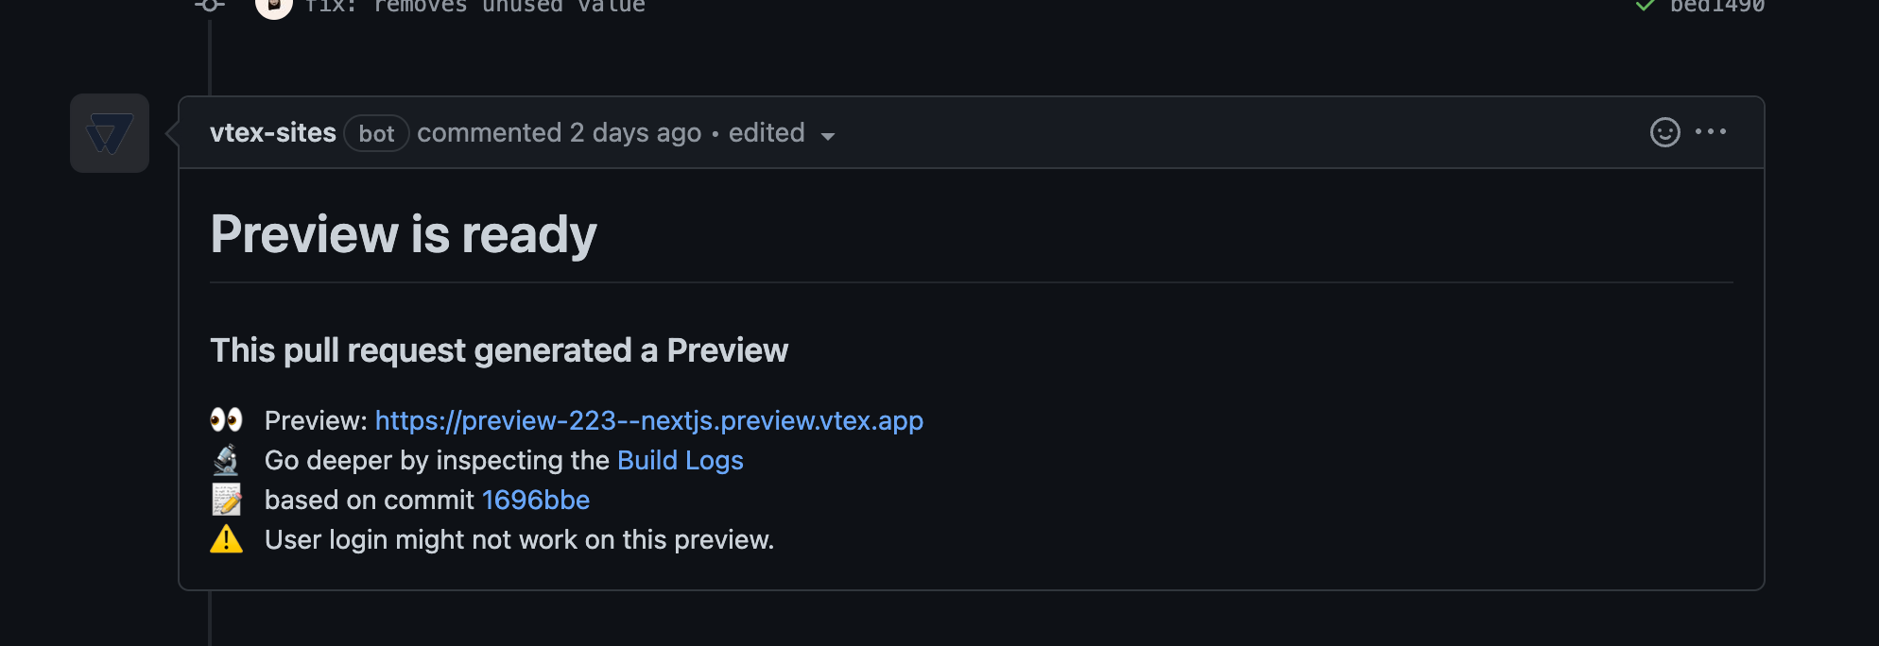Expand the edited history dropdown arrow
Image resolution: width=1879 pixels, height=646 pixels.
click(828, 136)
